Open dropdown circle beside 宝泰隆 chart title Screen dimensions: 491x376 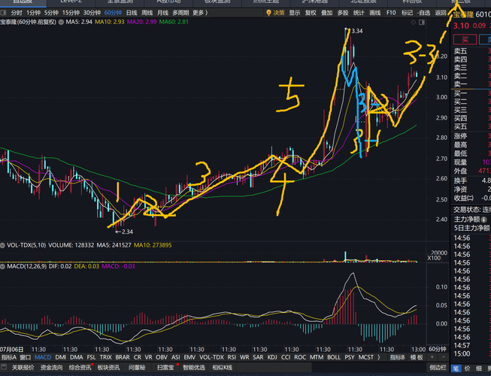tap(61, 23)
